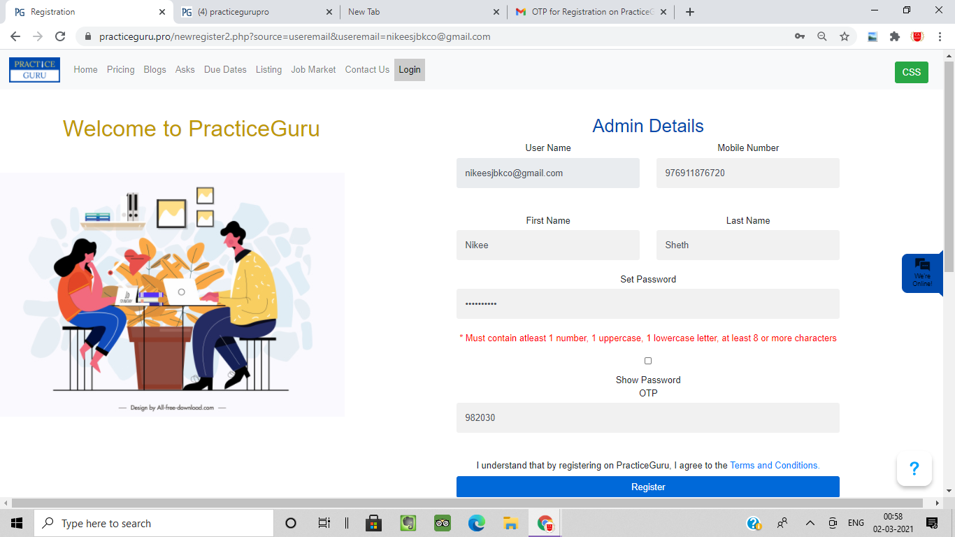Reload the registration page
955x537 pixels.
tap(60, 36)
